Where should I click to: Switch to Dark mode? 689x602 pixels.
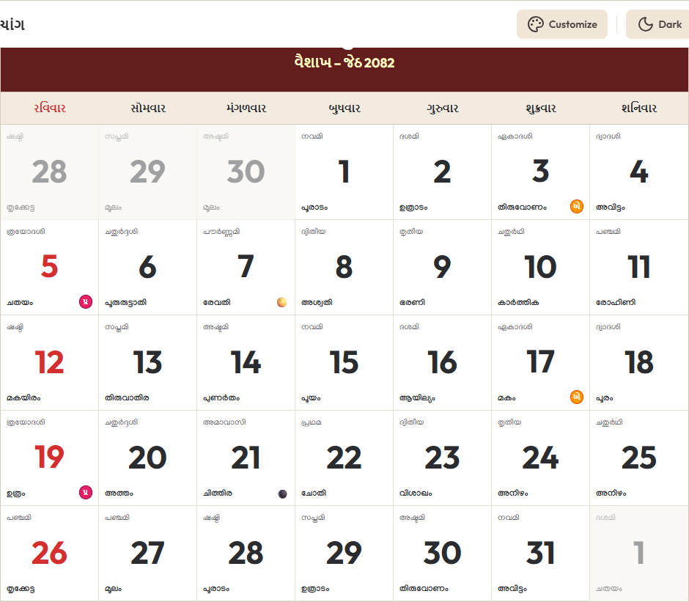coord(657,24)
